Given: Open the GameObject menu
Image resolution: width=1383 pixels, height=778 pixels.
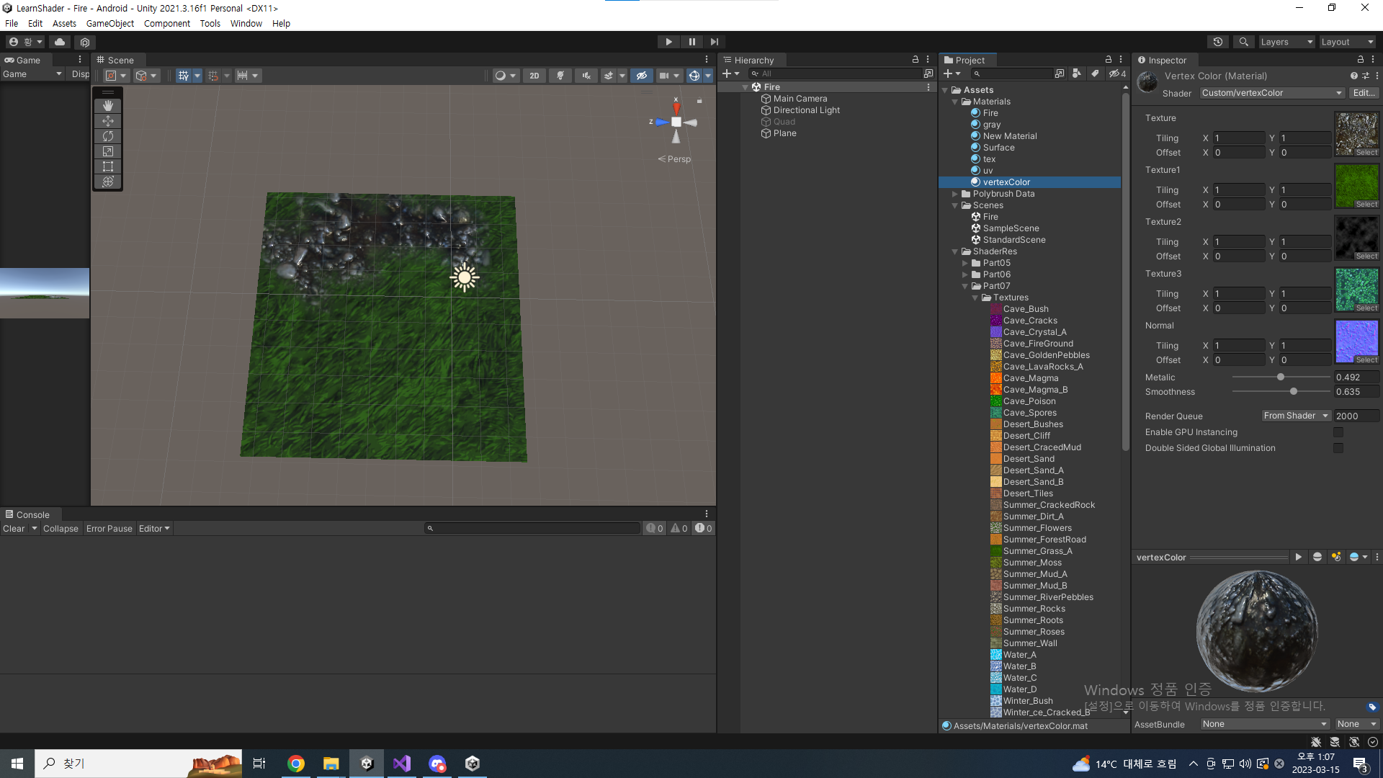Looking at the screenshot, I should click(109, 23).
